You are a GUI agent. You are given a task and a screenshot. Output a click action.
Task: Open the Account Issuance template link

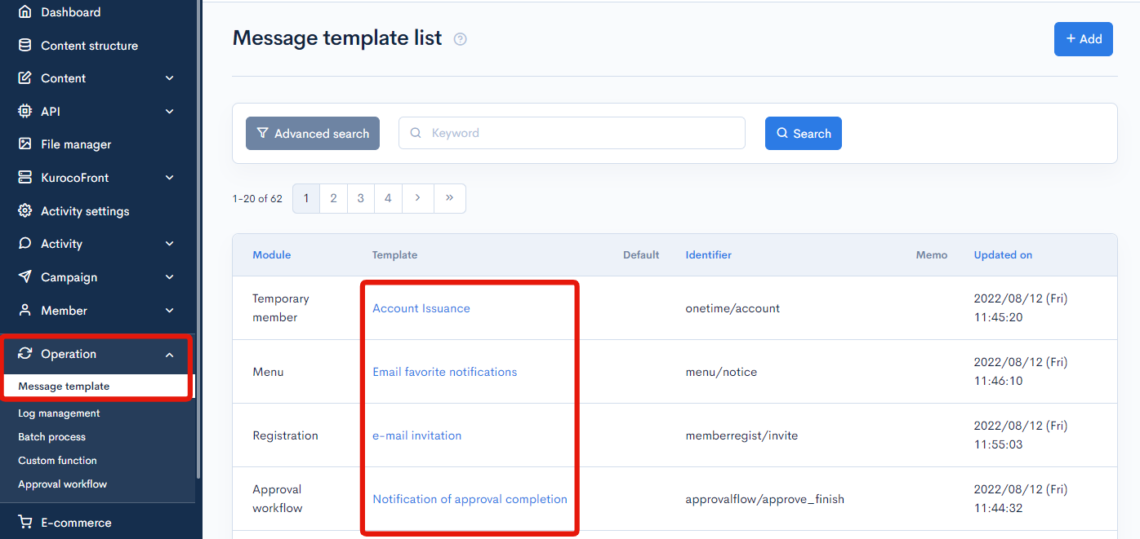(x=421, y=308)
